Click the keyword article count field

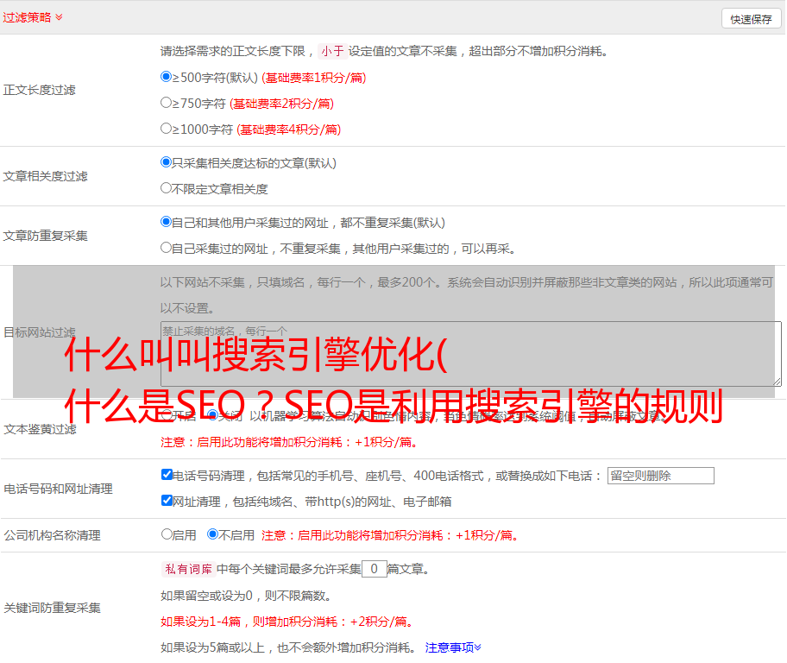(x=374, y=569)
